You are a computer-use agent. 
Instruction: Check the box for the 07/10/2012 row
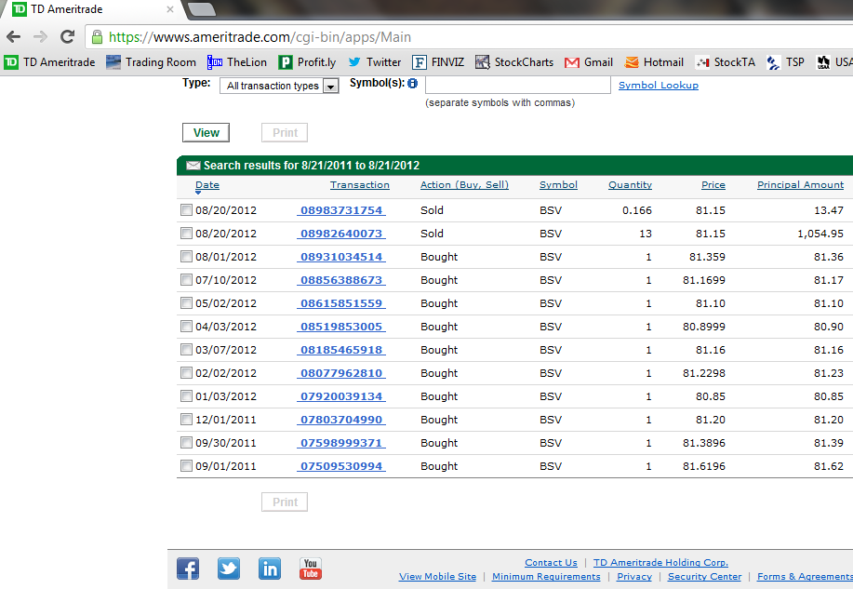pyautogui.click(x=186, y=280)
